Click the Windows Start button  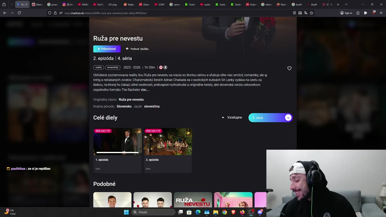(126, 212)
